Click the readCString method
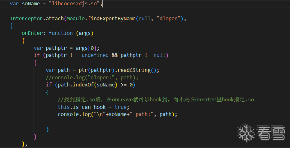The height and width of the screenshot is (148, 290). click(x=134, y=70)
